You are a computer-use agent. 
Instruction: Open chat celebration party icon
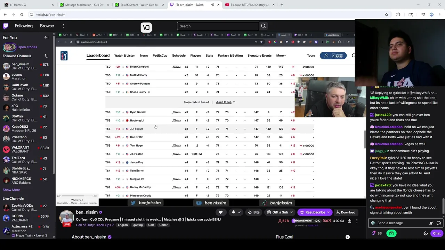431,223
